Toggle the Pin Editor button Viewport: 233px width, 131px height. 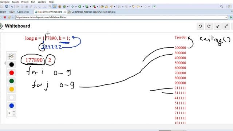click(154, 7)
